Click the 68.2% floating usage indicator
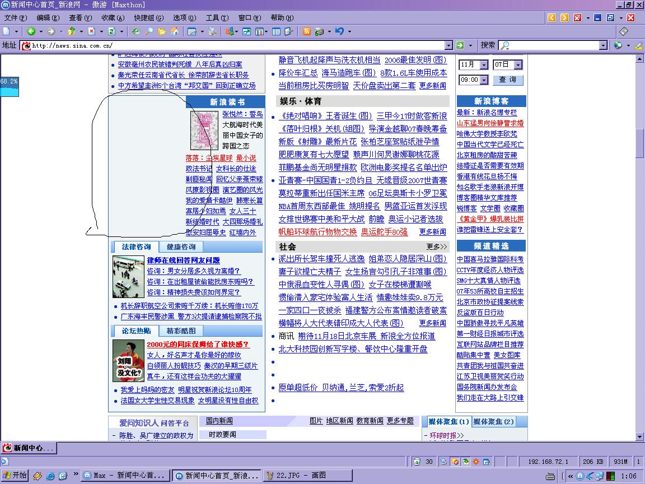The height and width of the screenshot is (484, 645). coord(9,86)
